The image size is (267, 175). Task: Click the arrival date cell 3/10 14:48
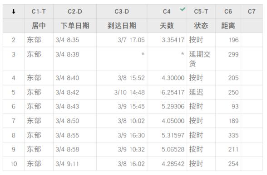click(122, 92)
